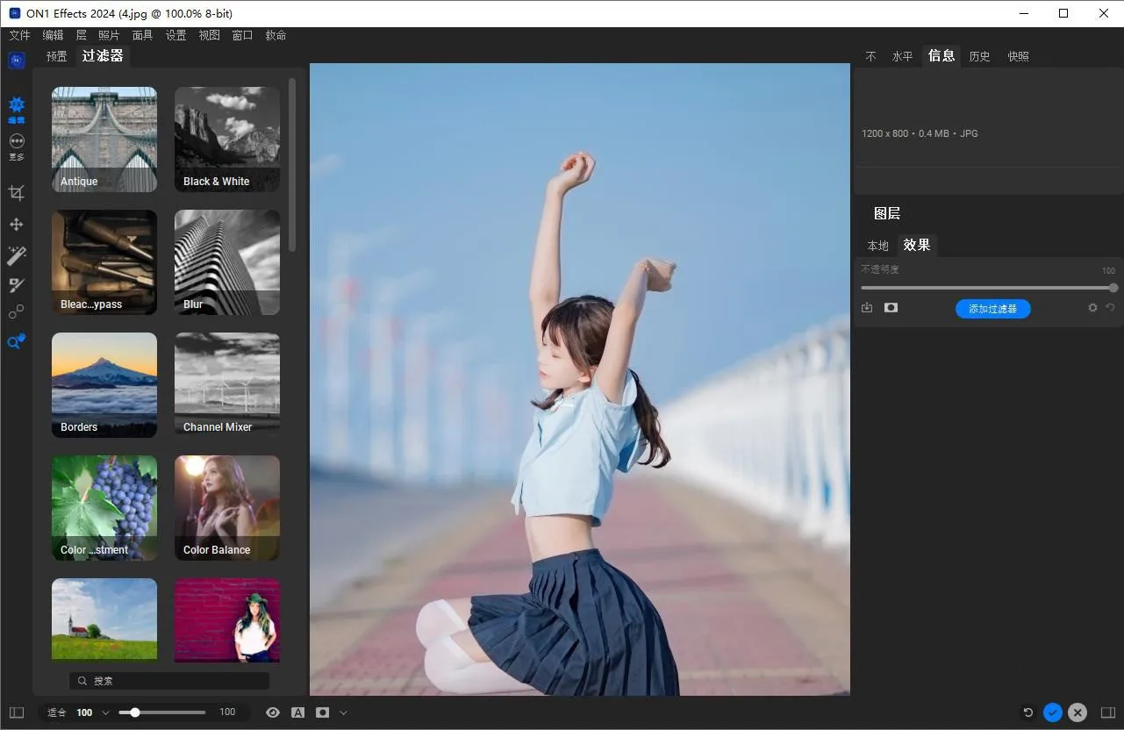The height and width of the screenshot is (730, 1124).
Task: Select the Crop tool in left toolbar
Action: (x=16, y=193)
